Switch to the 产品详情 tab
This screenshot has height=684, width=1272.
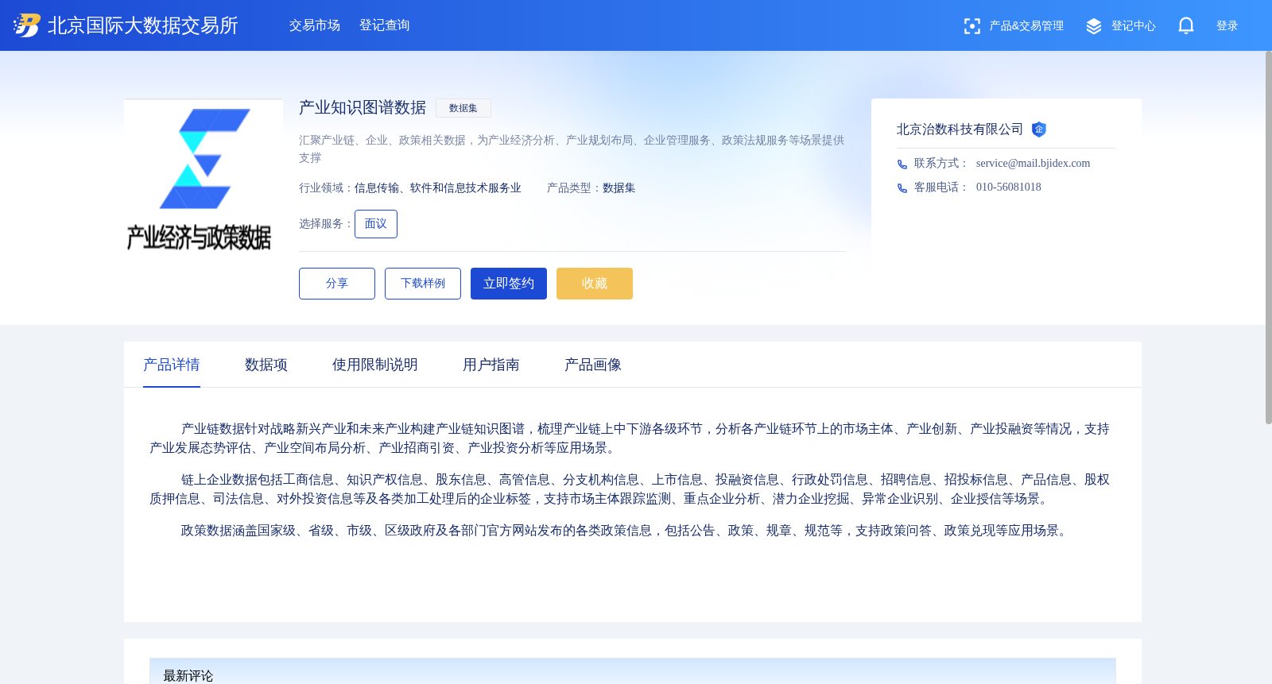172,365
